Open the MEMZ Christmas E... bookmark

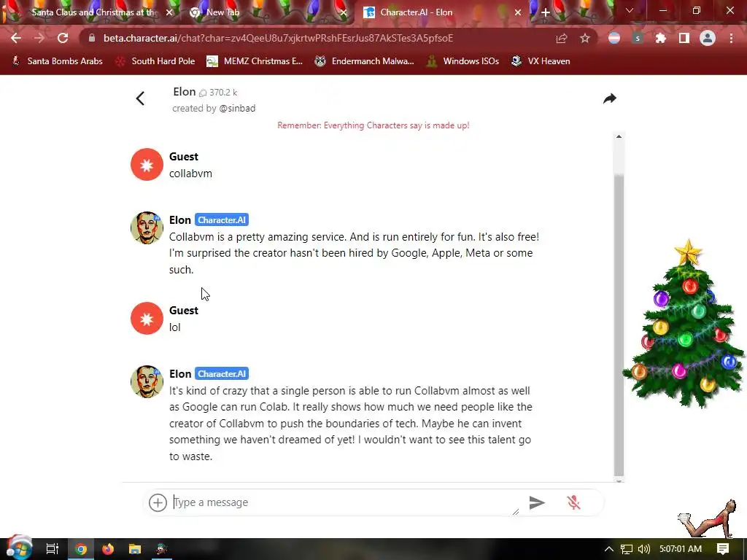(255, 61)
